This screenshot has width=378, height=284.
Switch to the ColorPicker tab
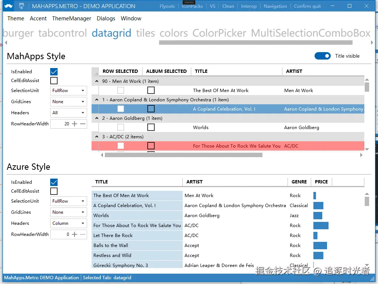(219, 33)
